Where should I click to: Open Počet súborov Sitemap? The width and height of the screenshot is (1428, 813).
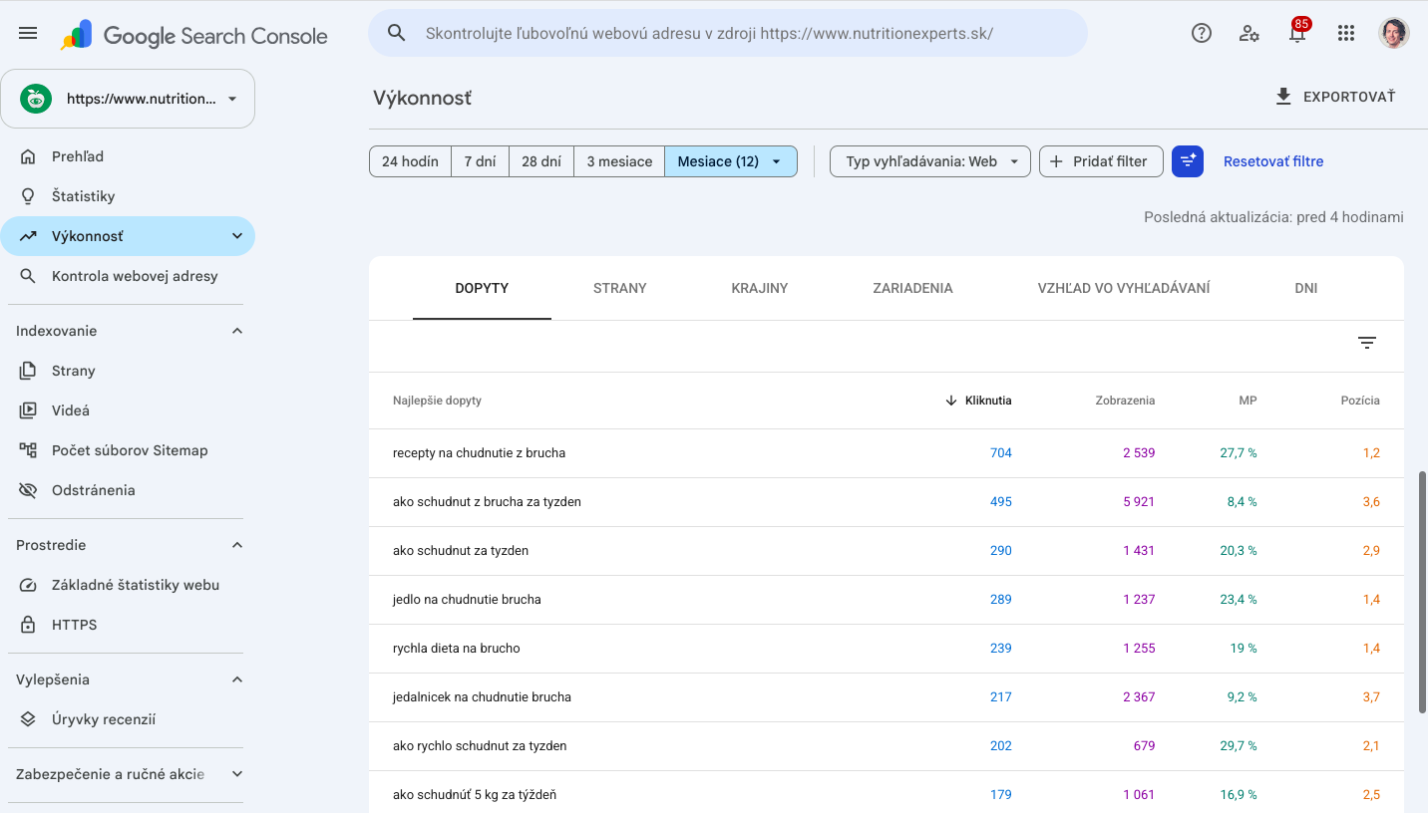pyautogui.click(x=128, y=450)
